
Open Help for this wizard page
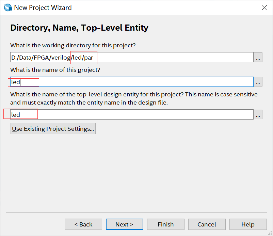(x=248, y=224)
